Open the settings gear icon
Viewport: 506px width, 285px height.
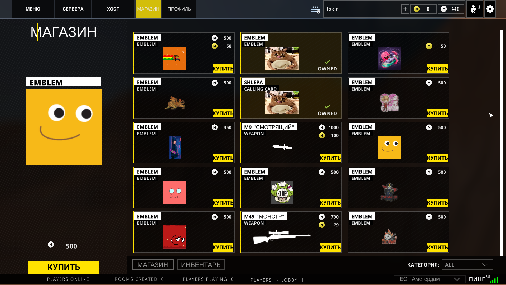(490, 9)
